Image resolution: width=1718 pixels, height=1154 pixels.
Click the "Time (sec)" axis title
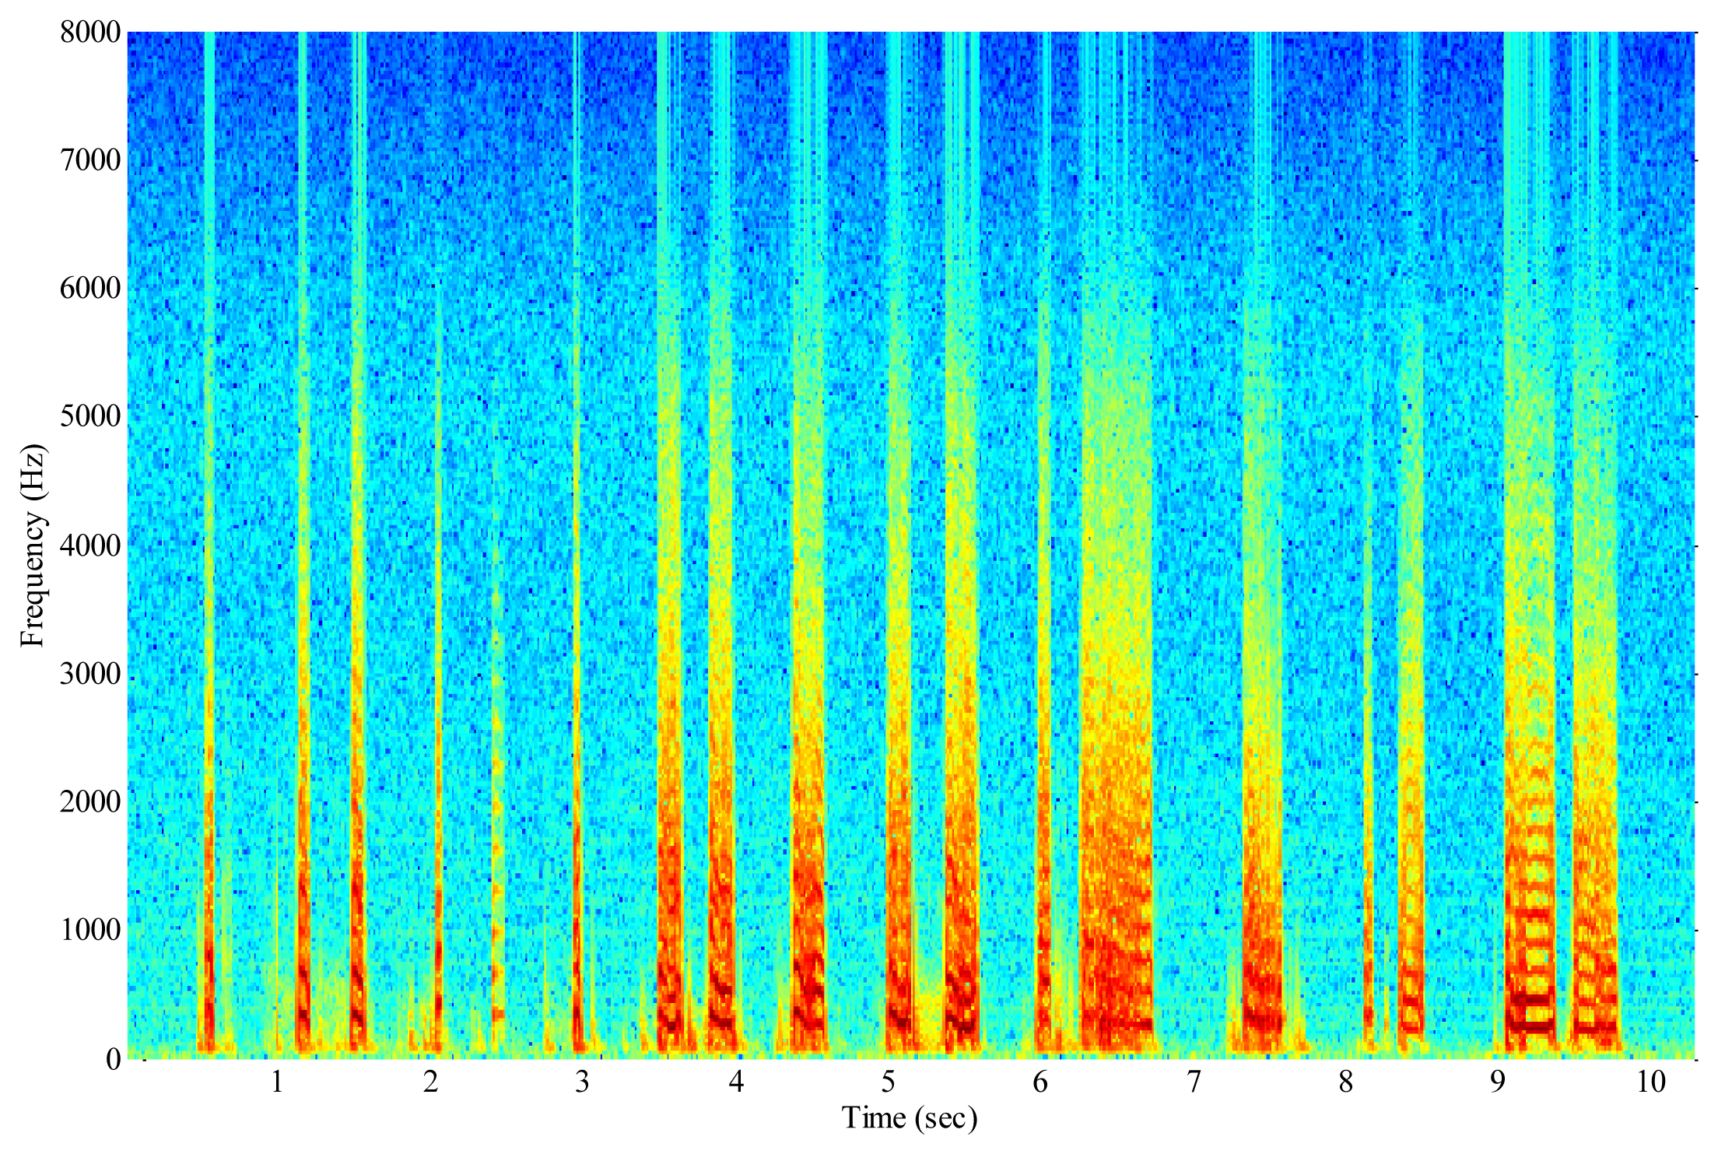point(909,1118)
